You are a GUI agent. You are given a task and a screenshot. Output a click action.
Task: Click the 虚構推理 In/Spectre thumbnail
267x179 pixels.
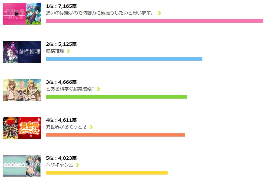coord(22,52)
